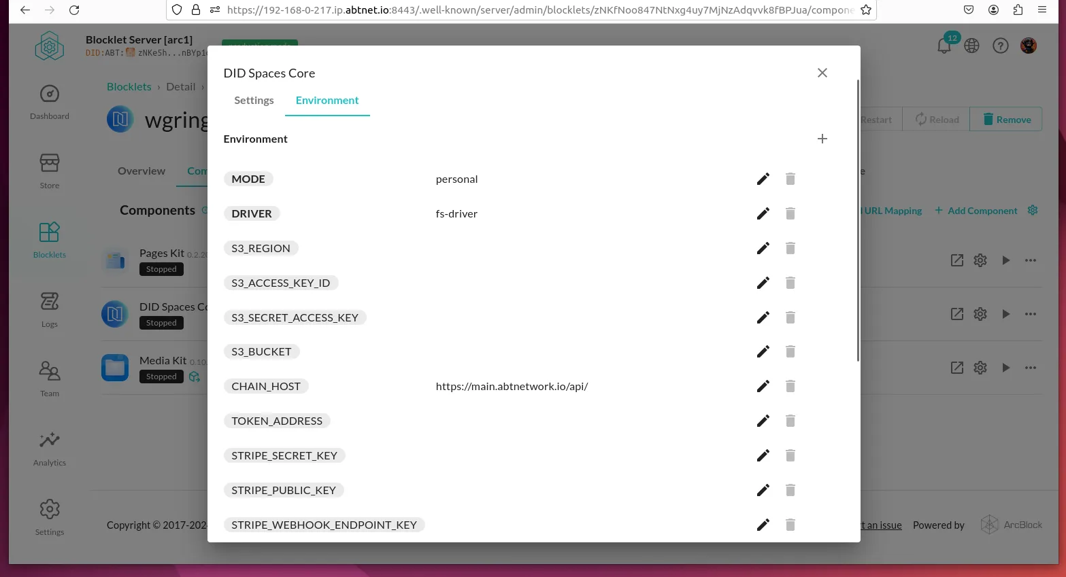1066x577 pixels.
Task: Open Team in the sidebar
Action: [50, 379]
